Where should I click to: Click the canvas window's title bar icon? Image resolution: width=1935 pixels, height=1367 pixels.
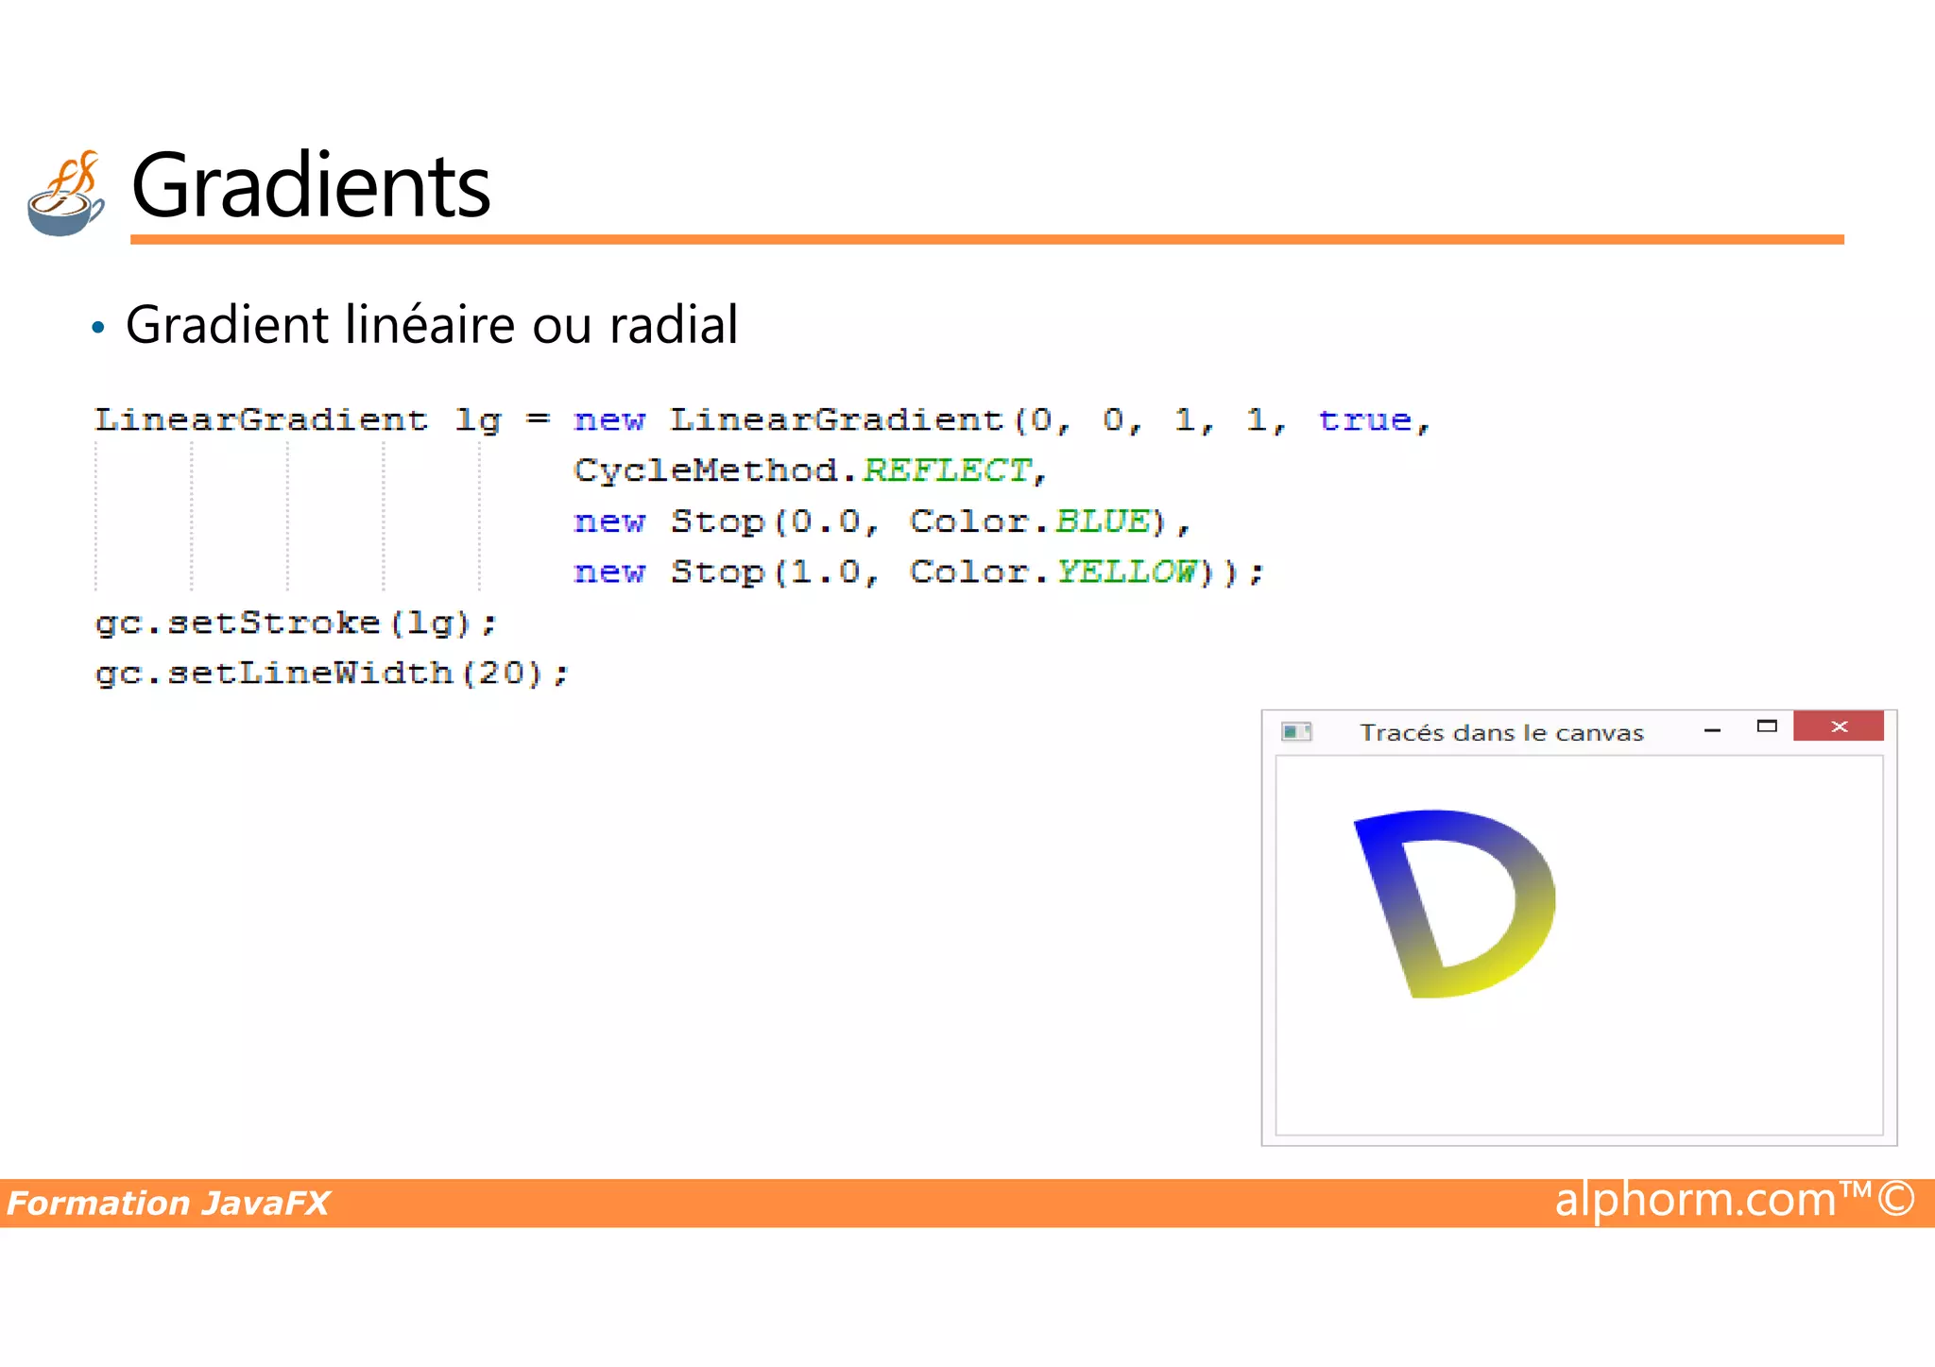[1296, 732]
